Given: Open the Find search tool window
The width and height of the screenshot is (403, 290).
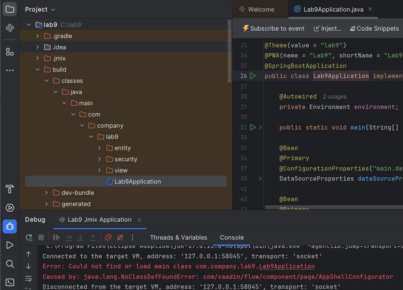Looking at the screenshot, I should 10,264.
